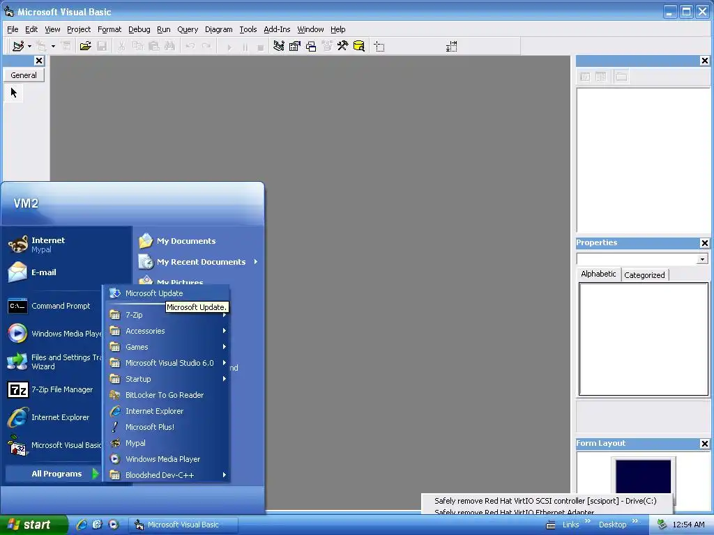This screenshot has height=535, width=714.
Task: Expand Microsoft Visual Studio 6.0 folder
Action: [167, 362]
